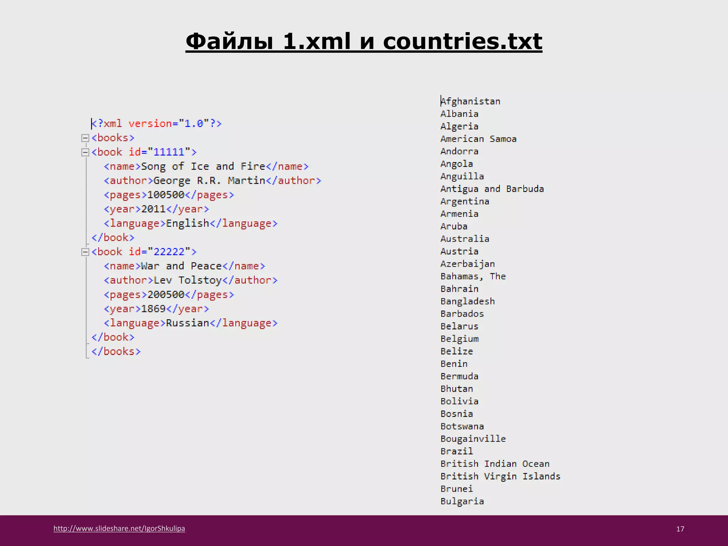Click 'Andorra' in the countries list
Screen dimensions: 728x546
pyautogui.click(x=459, y=151)
